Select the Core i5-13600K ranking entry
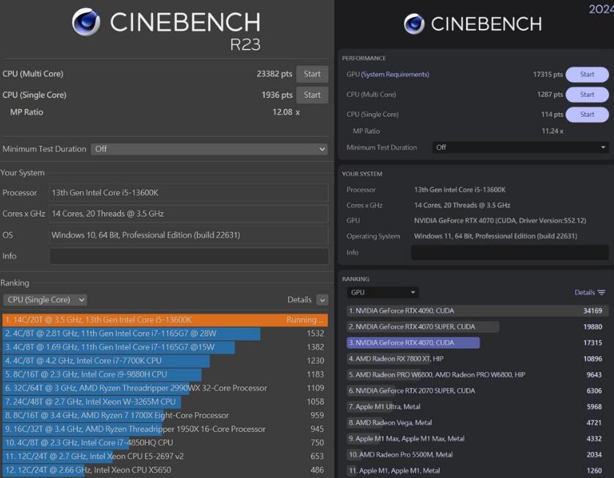 pos(165,320)
